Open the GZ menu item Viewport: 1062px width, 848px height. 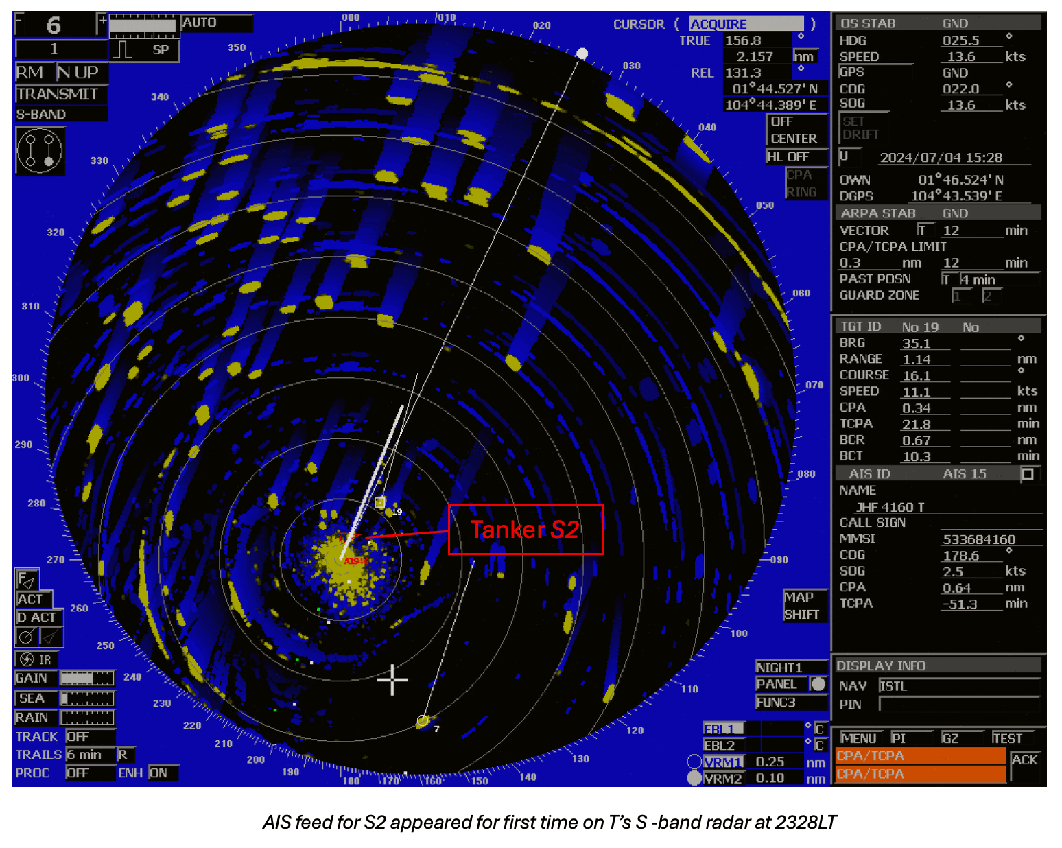(x=950, y=738)
